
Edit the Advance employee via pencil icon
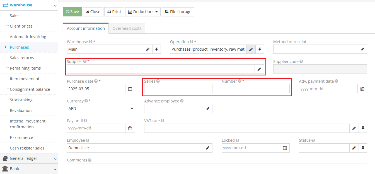click(x=208, y=108)
